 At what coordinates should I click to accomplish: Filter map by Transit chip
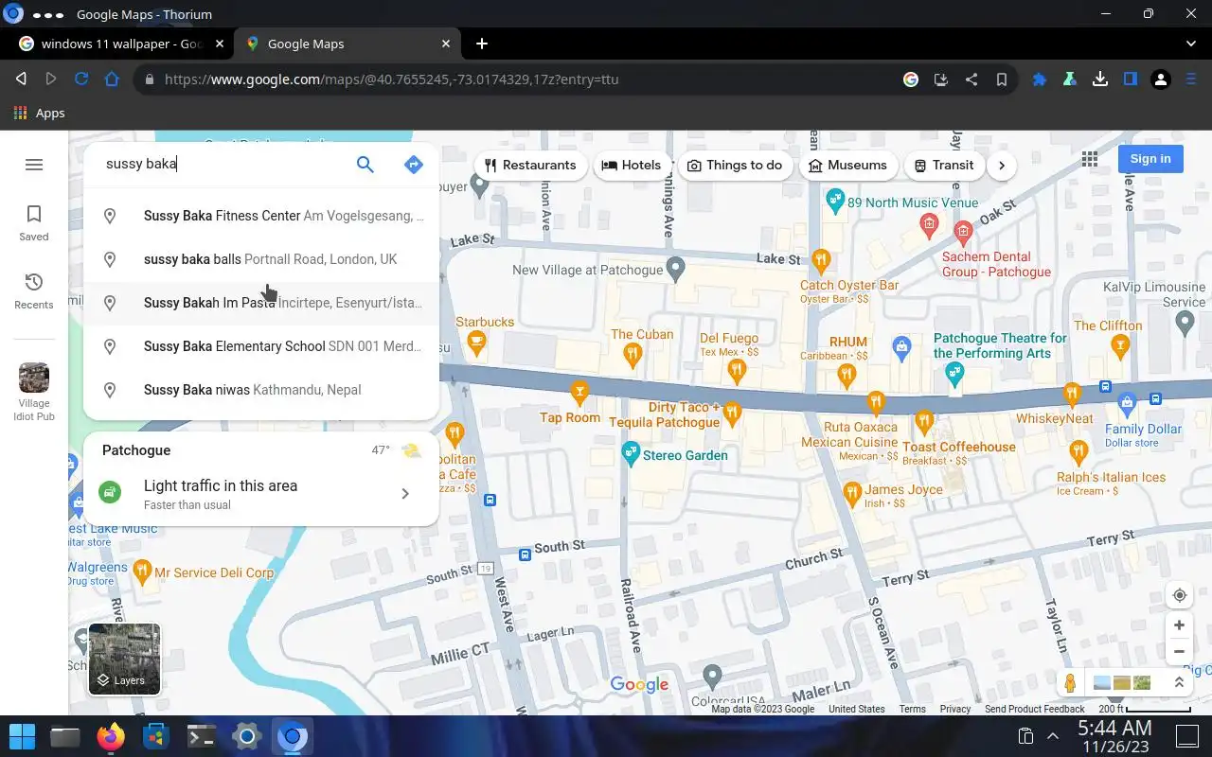pos(944,165)
